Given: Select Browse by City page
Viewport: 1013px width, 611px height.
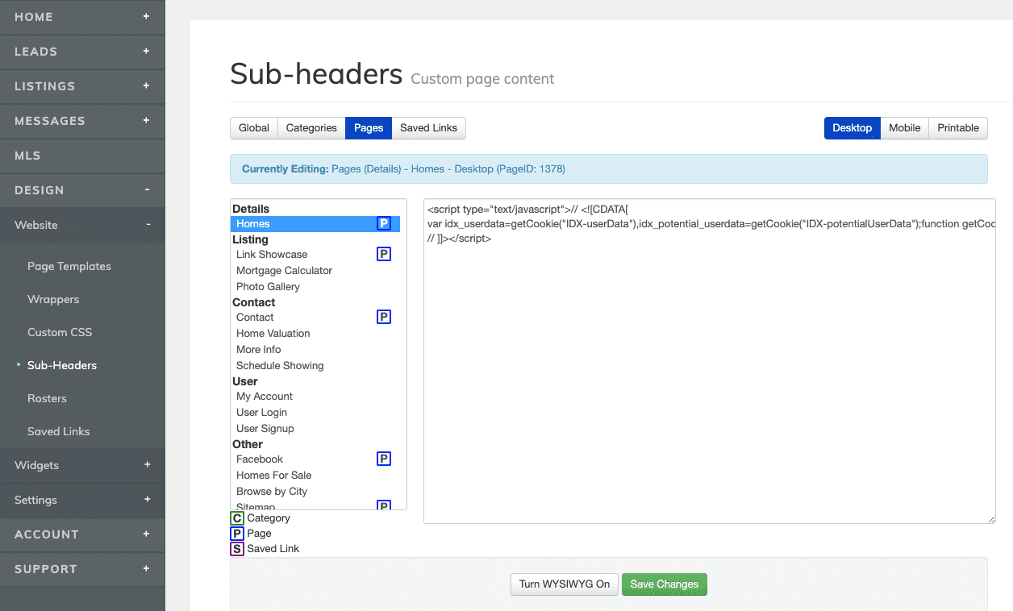Looking at the screenshot, I should (272, 492).
